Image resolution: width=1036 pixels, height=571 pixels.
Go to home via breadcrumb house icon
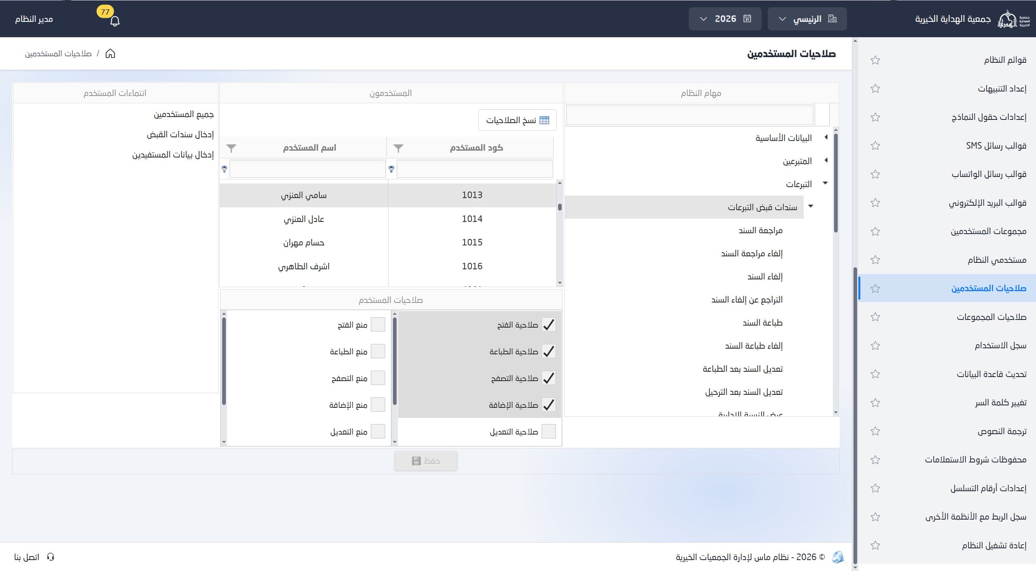pos(110,53)
